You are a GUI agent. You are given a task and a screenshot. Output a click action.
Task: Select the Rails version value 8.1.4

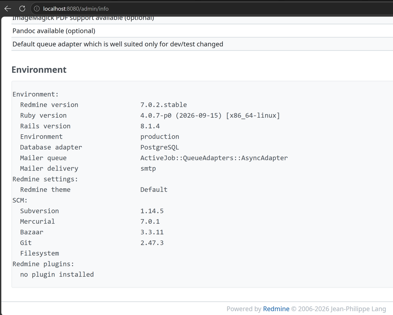[x=150, y=126]
